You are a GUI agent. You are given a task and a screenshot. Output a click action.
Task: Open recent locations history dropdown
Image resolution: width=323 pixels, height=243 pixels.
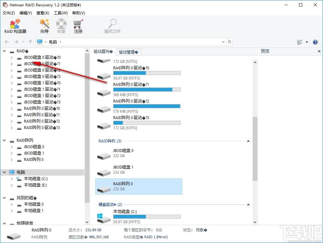23,42
